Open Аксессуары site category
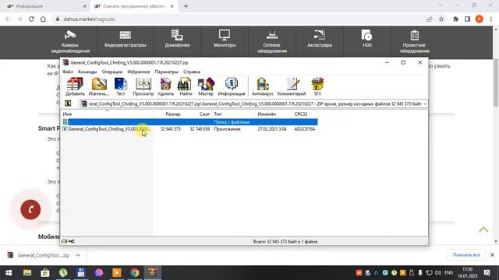This screenshot has width=499, height=280. 320,40
